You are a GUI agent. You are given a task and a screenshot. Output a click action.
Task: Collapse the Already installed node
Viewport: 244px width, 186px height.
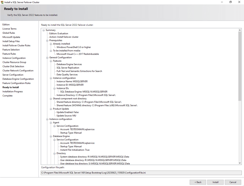click(x=51, y=44)
